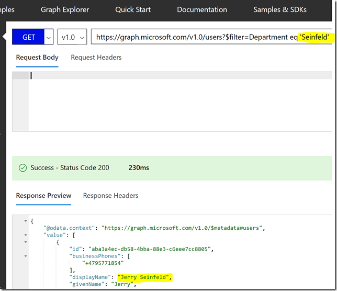This screenshot has height=291, width=337.
Task: Switch to the Request Body tab
Action: point(37,58)
